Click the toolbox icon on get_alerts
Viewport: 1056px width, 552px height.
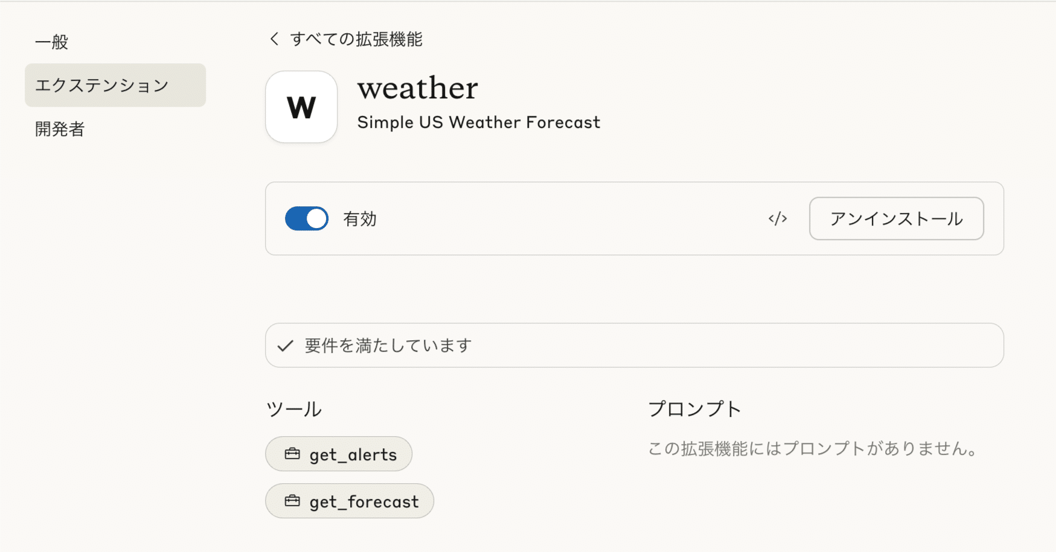[x=293, y=453]
